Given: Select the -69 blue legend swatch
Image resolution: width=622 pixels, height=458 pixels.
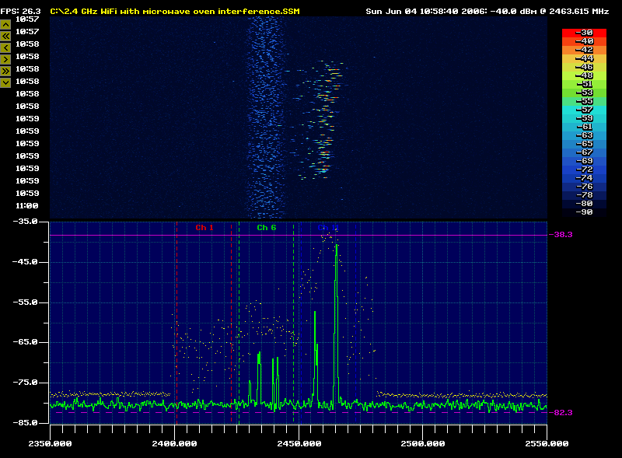Looking at the screenshot, I should [584, 161].
